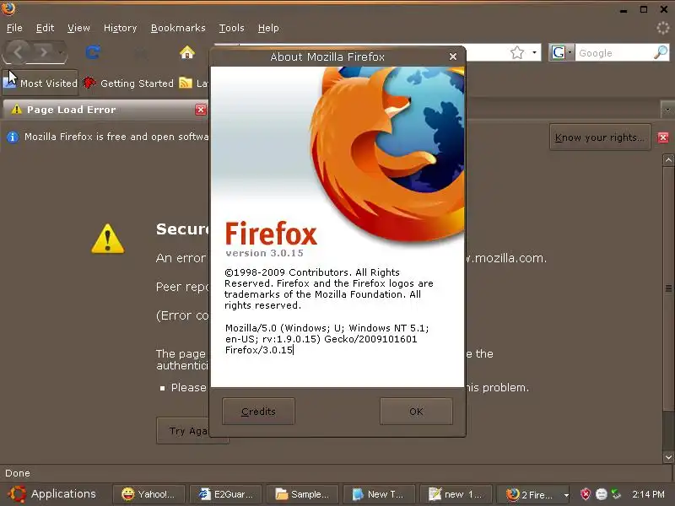Close the Page Load Error tab
675x506 pixels.
point(201,110)
